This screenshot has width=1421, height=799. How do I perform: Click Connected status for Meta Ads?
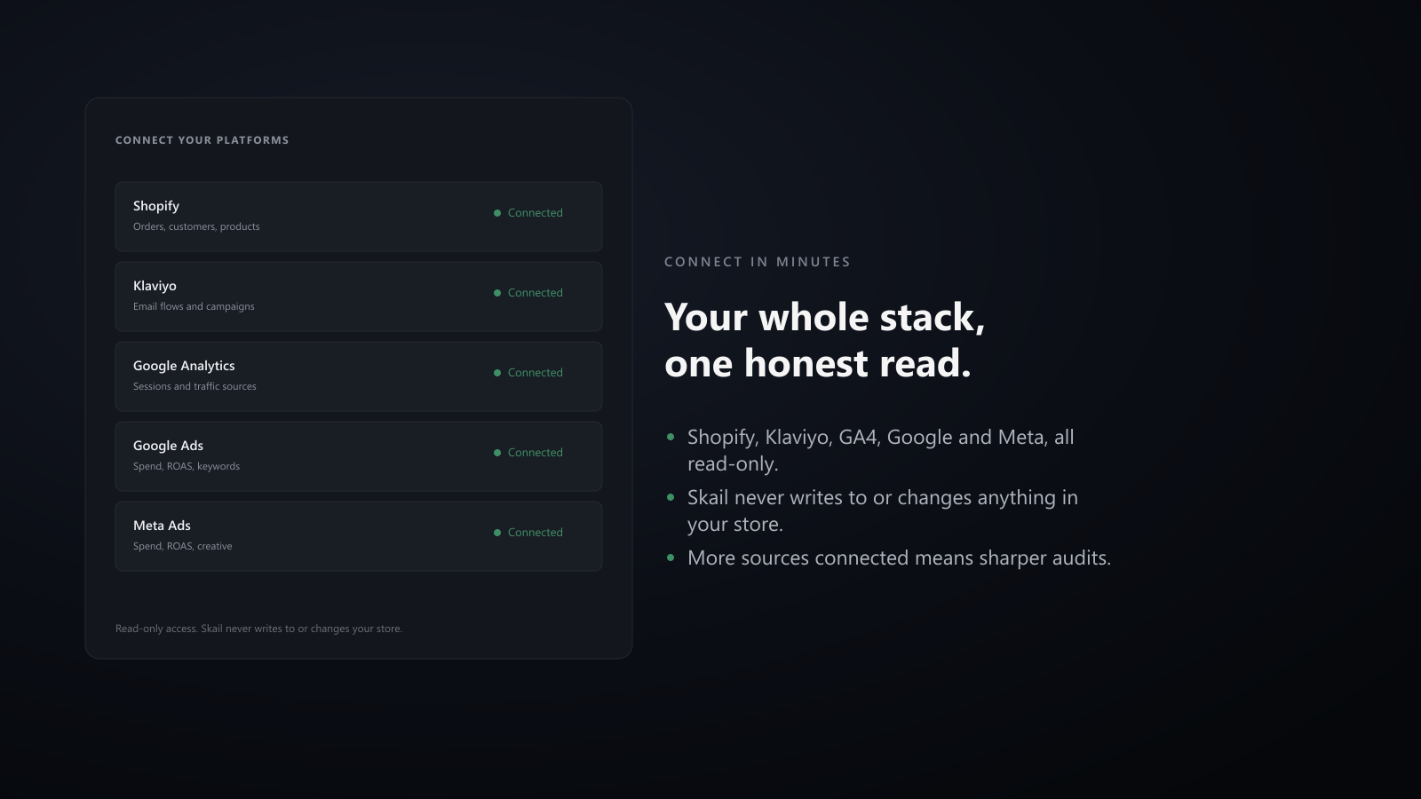click(x=536, y=533)
